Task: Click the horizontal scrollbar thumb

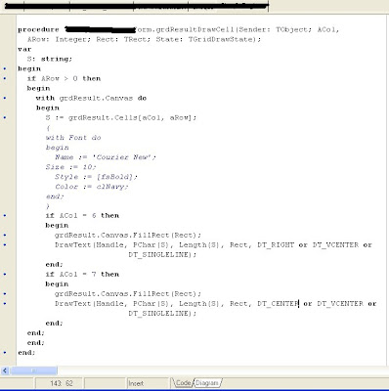Action: pos(33,370)
